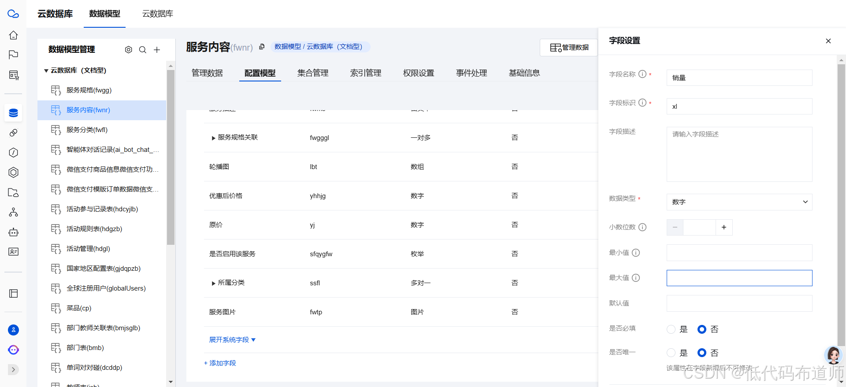Click the field settings panel scrollbar
Image resolution: width=846 pixels, height=387 pixels.
(841, 205)
